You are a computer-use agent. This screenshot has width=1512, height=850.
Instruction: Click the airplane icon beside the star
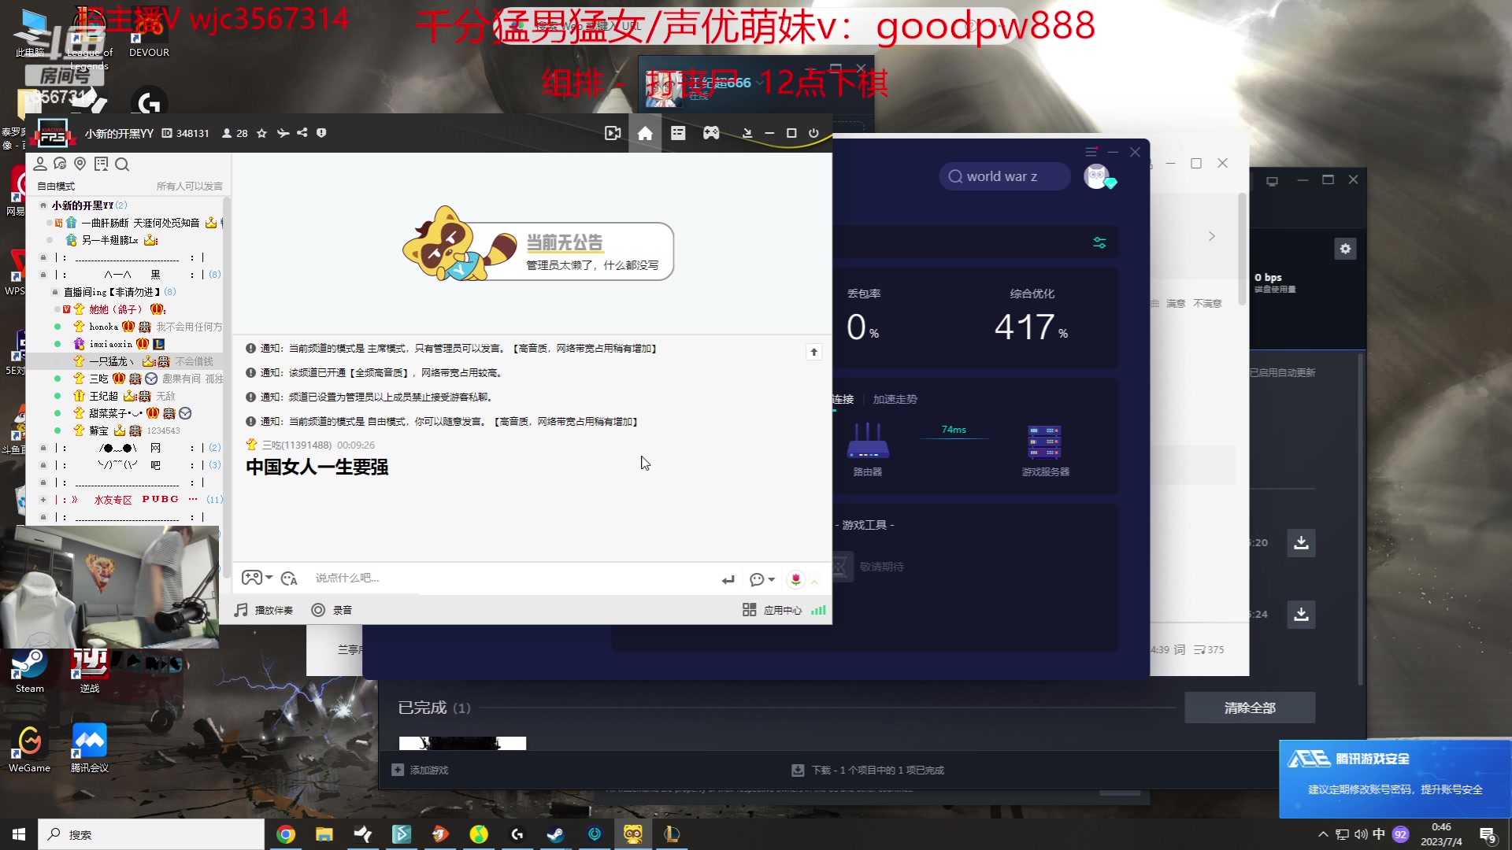[283, 133]
